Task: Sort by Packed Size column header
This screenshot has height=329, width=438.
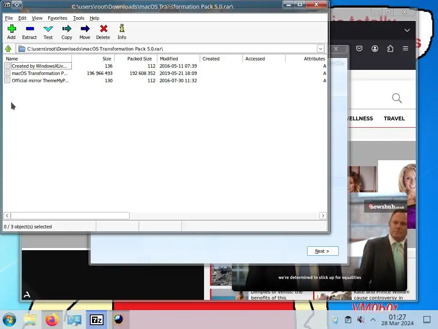Action: click(x=136, y=59)
